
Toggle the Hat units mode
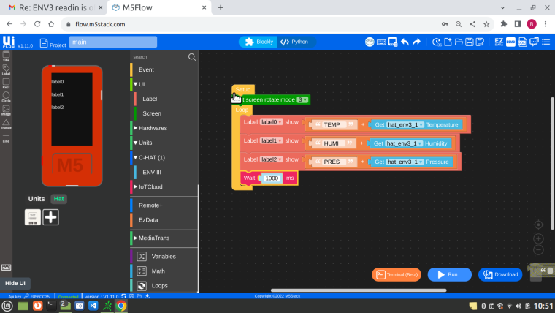(58, 199)
